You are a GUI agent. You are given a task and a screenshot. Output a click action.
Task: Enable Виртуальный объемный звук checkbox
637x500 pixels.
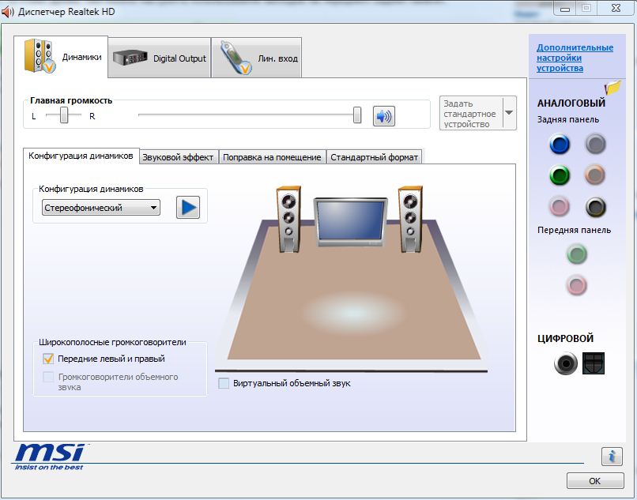pos(224,383)
